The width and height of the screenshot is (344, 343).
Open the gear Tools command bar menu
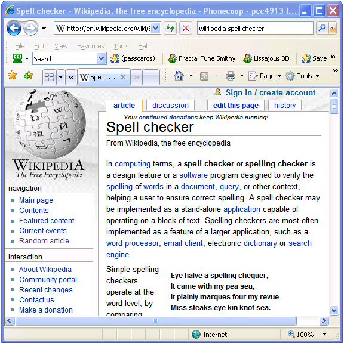302,76
